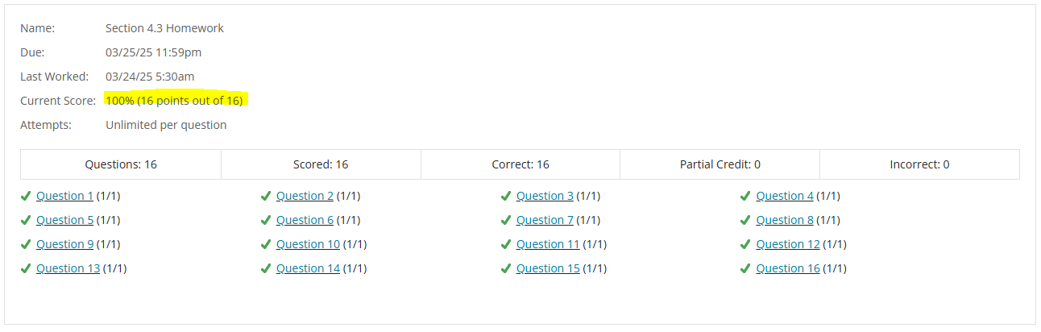The height and width of the screenshot is (332, 1041).
Task: Go to Question 10
Action: [308, 244]
